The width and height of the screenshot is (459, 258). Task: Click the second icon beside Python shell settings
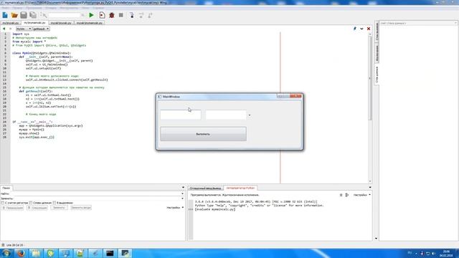coord(347,195)
